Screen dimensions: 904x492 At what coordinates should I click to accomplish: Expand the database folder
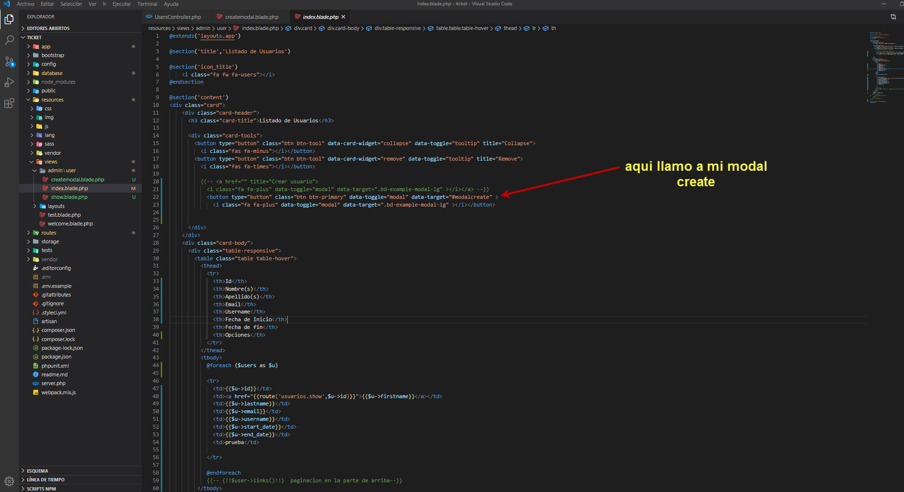tap(80, 73)
